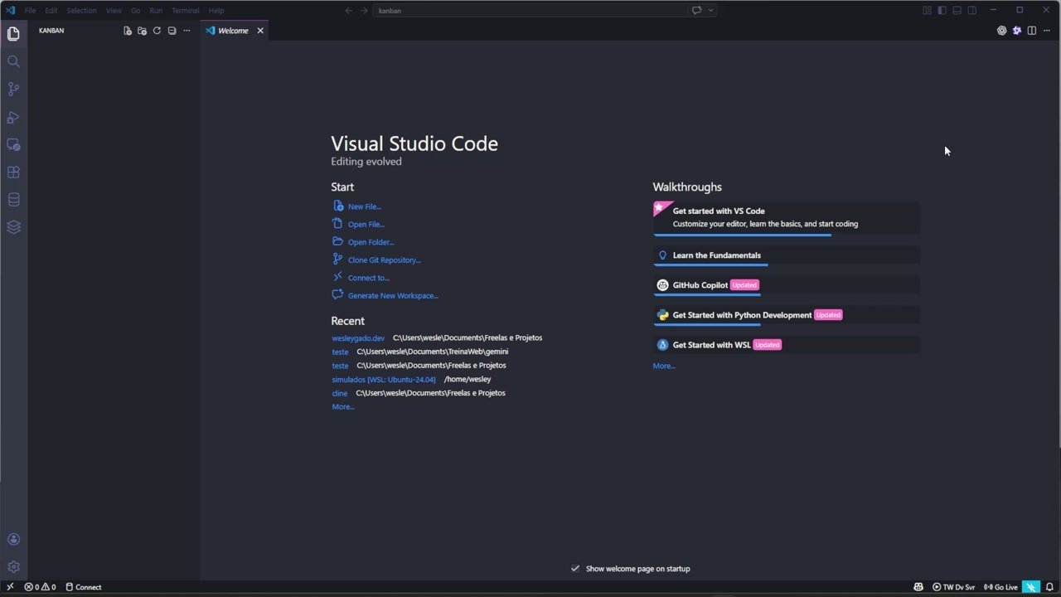
Task: Open the database view in activity bar
Action: [x=13, y=200]
